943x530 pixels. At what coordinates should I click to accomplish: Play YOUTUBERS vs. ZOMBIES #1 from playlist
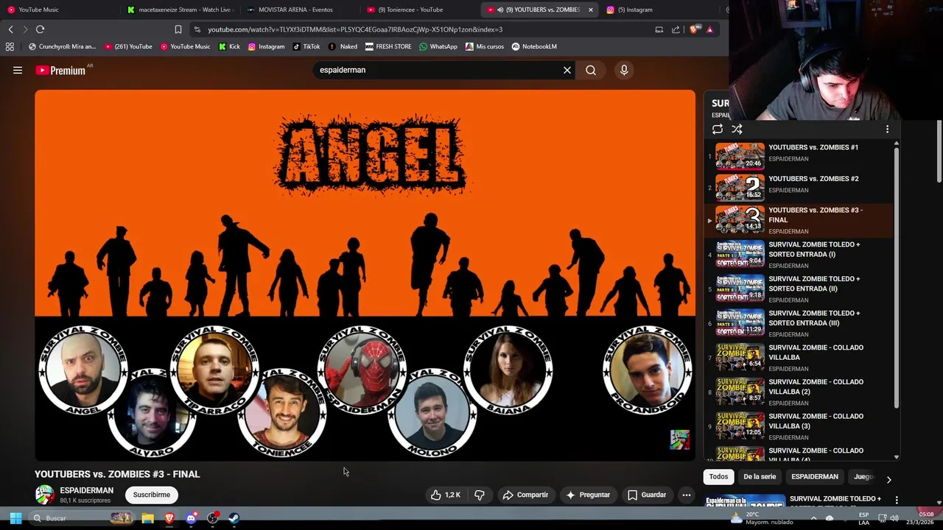click(x=799, y=155)
